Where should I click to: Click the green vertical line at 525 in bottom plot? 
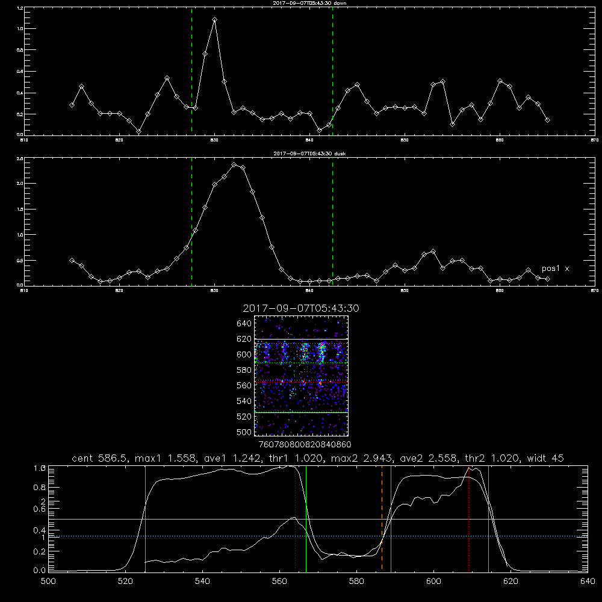145,518
